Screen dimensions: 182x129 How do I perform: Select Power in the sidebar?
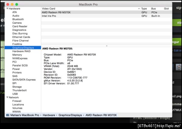click(16, 69)
